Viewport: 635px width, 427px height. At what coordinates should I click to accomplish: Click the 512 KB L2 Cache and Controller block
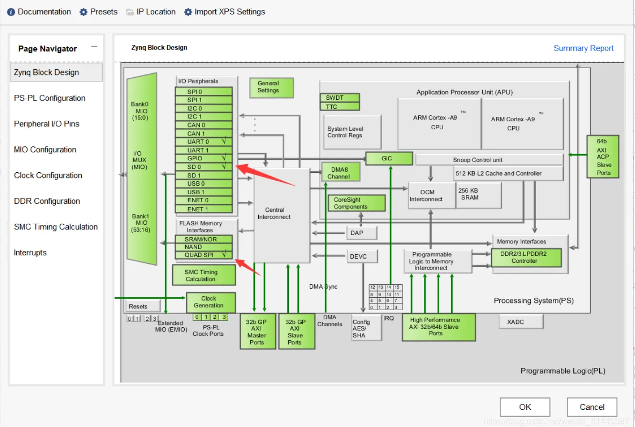[x=508, y=174]
